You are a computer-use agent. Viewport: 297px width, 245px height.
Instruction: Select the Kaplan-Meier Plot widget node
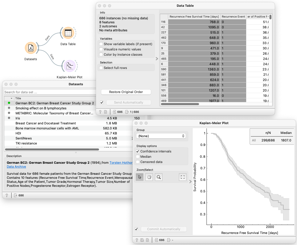point(69,66)
